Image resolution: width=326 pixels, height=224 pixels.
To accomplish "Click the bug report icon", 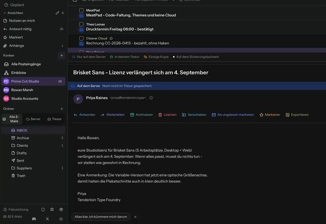I will pos(52,209).
